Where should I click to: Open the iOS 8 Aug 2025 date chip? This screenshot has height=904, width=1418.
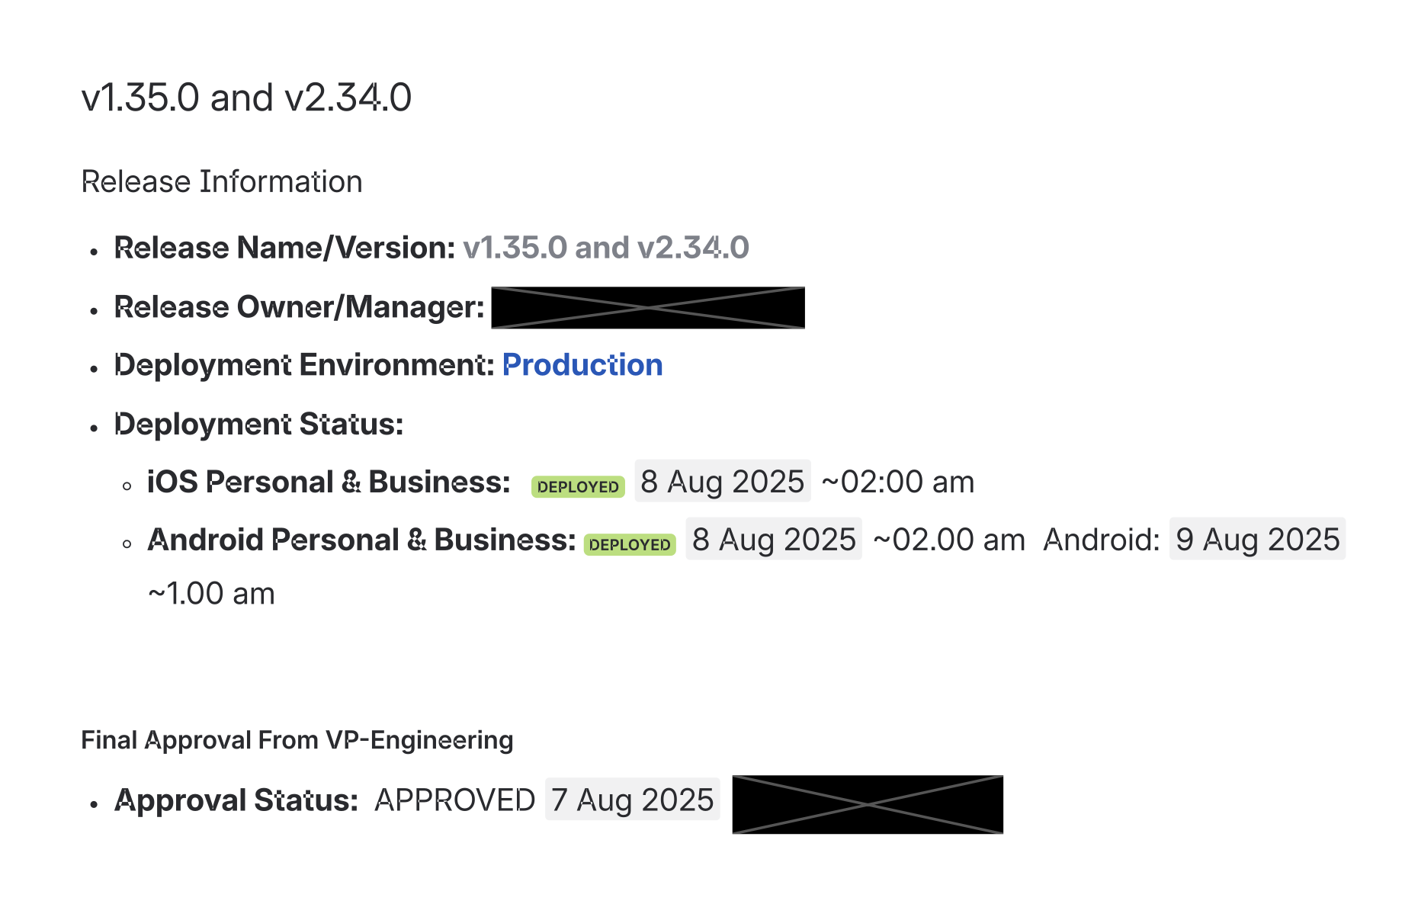point(722,482)
